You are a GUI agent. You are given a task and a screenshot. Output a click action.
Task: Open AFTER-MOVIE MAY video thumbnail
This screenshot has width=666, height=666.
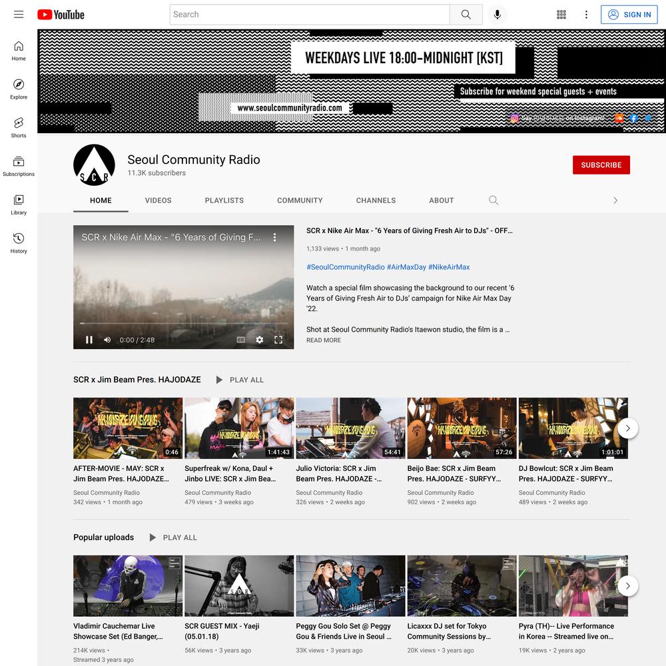tap(128, 428)
